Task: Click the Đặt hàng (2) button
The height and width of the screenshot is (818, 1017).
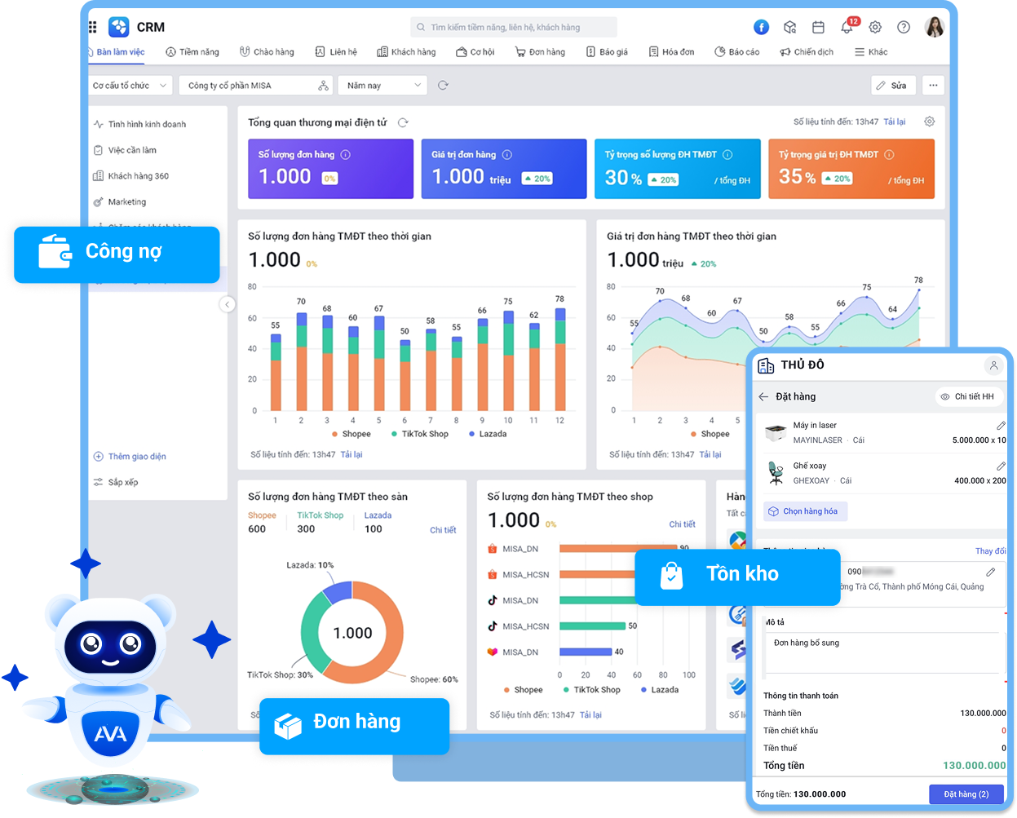Action: pyautogui.click(x=966, y=794)
